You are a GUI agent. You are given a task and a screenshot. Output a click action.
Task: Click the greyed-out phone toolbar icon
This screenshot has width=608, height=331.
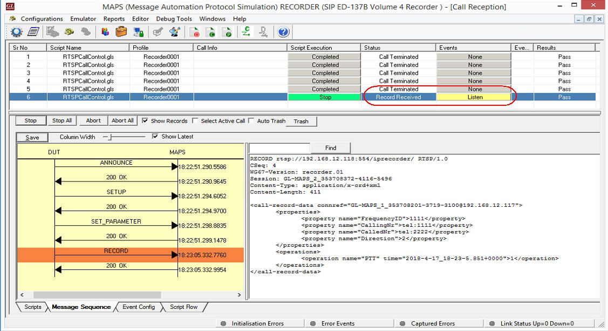(86, 32)
